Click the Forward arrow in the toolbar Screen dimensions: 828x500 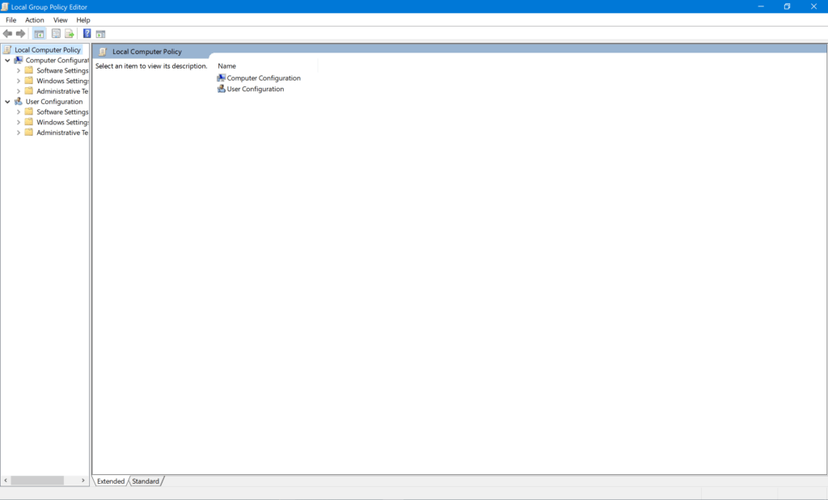[x=20, y=34]
